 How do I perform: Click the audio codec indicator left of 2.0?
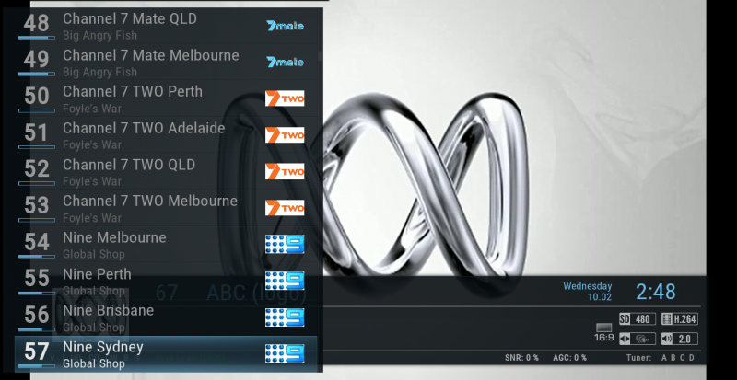(638, 339)
